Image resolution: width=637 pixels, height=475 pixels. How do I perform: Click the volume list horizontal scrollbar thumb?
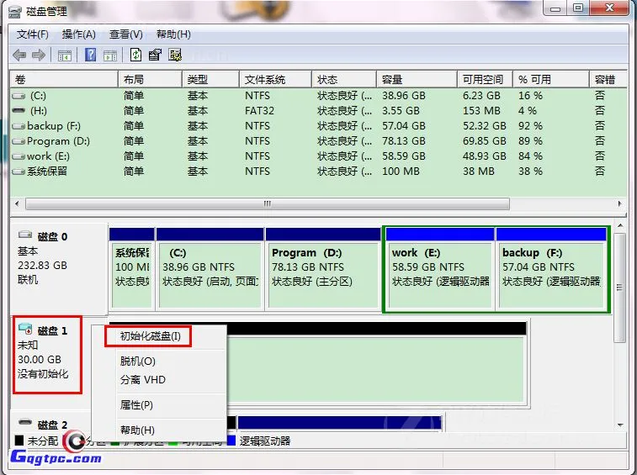(x=268, y=203)
